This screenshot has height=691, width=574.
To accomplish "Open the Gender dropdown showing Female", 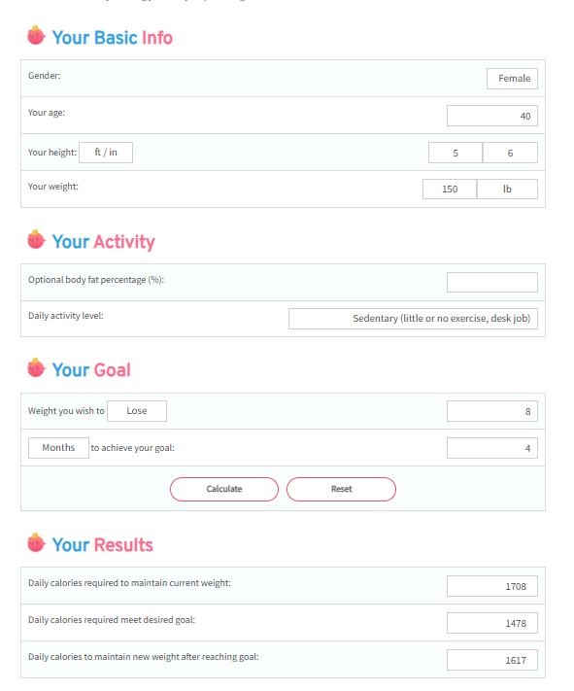I will 512,79.
